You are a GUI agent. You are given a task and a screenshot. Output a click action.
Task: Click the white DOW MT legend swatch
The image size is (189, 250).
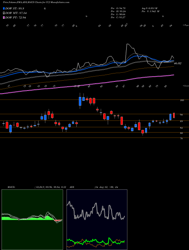point(4,13)
